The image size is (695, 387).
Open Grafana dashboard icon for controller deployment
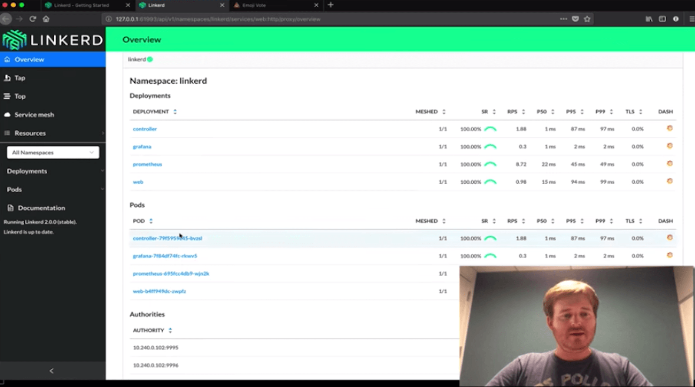pos(669,128)
